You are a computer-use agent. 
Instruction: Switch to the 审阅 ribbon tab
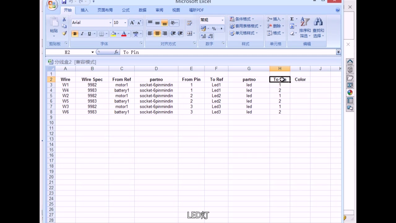tap(159, 10)
